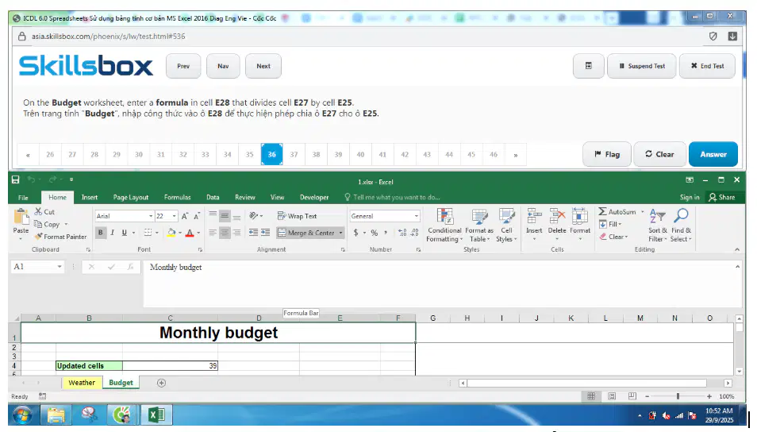
Task: Switch to the Data ribbon tab
Action: [213, 197]
